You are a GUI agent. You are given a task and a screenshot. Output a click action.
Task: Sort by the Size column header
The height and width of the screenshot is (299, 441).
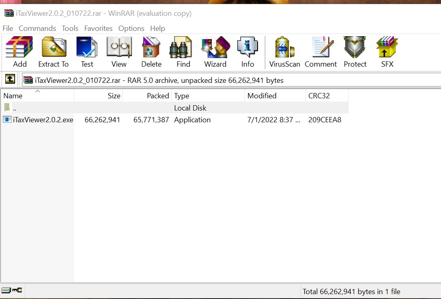(98, 96)
